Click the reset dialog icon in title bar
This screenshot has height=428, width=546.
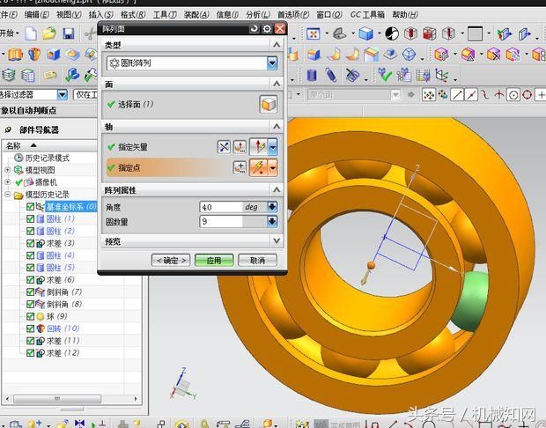255,28
